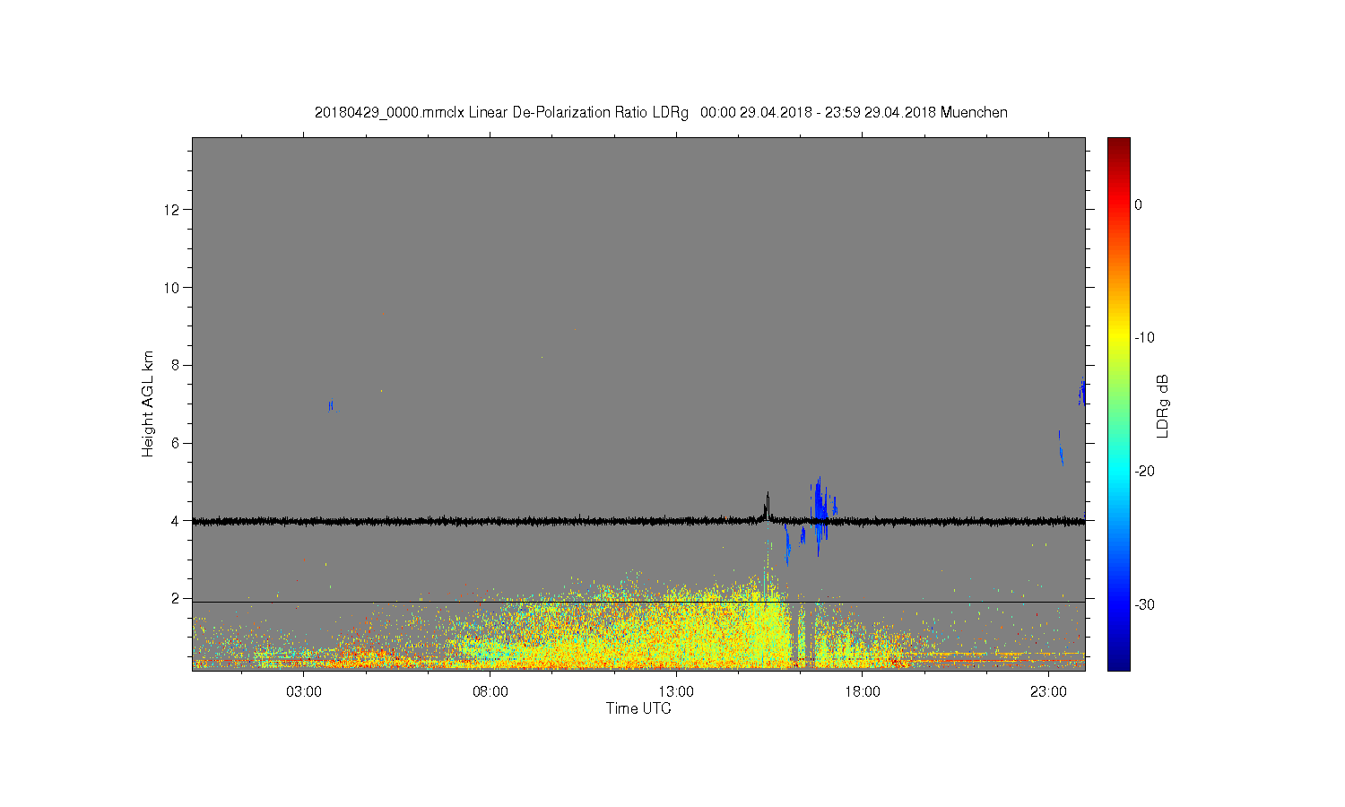Click the 13:00 time tick label
The width and height of the screenshot is (1345, 807).
(676, 692)
